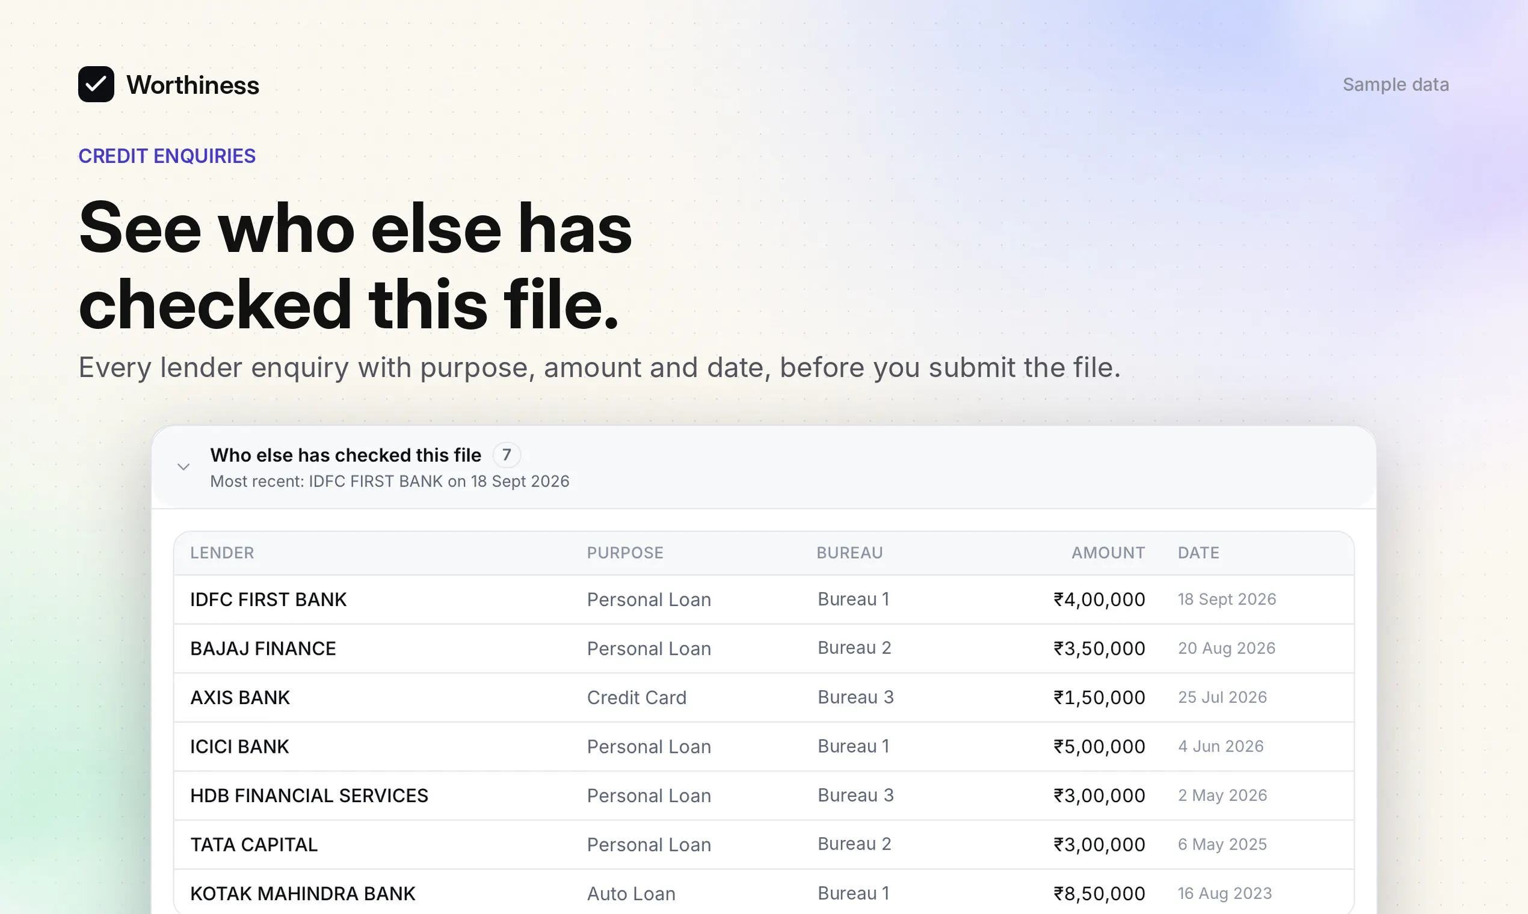The height and width of the screenshot is (914, 1528).
Task: Click the Sample data label
Action: coord(1396,84)
